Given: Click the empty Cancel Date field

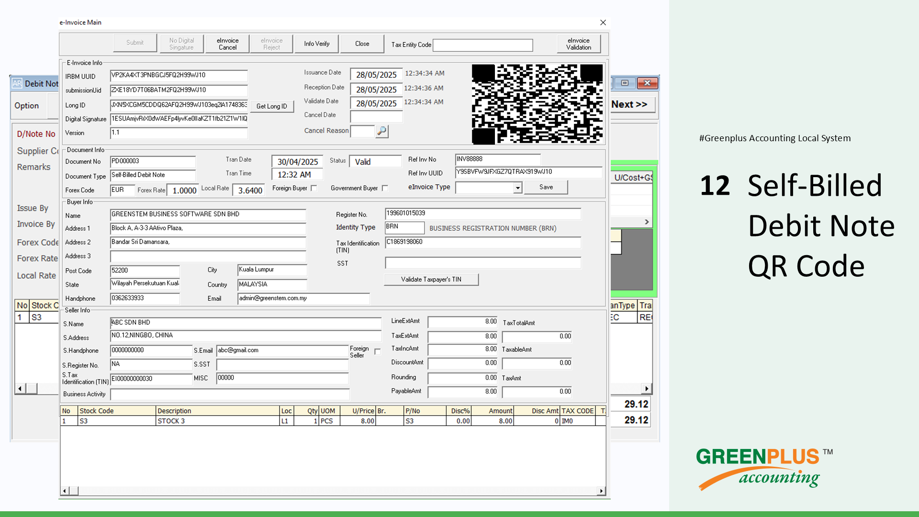Looking at the screenshot, I should (x=376, y=116).
